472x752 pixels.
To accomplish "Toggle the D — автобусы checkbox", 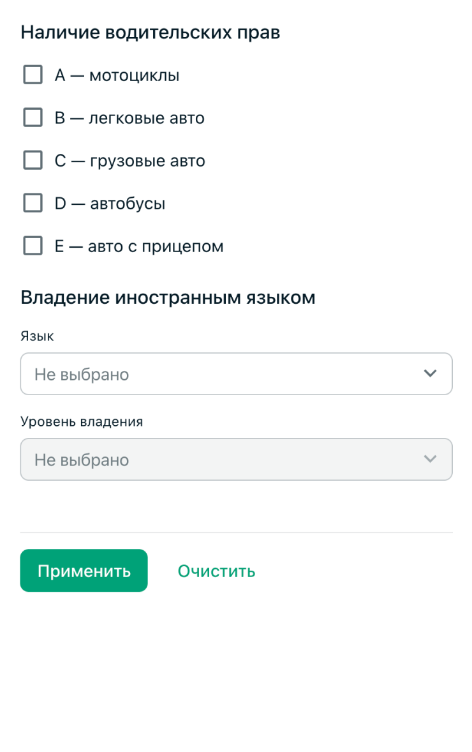I will pos(33,203).
